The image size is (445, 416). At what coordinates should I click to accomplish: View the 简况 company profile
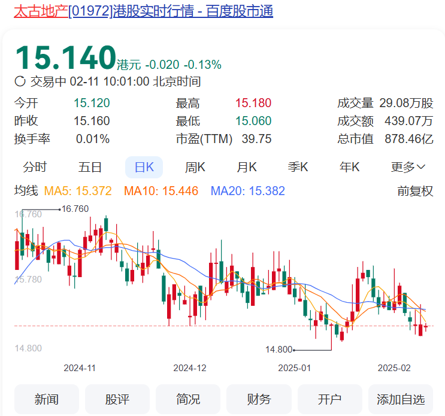coord(188,399)
